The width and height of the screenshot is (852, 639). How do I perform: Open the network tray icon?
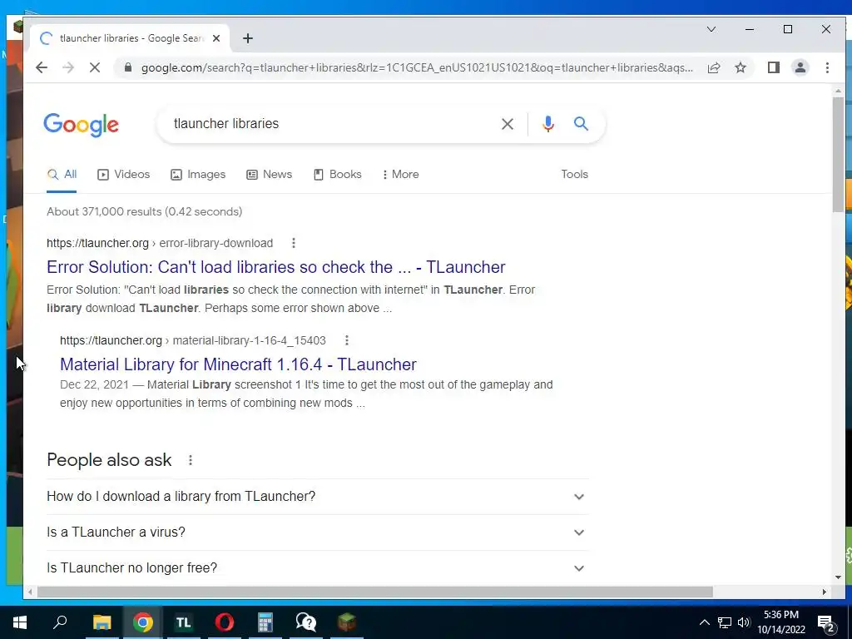pos(725,622)
